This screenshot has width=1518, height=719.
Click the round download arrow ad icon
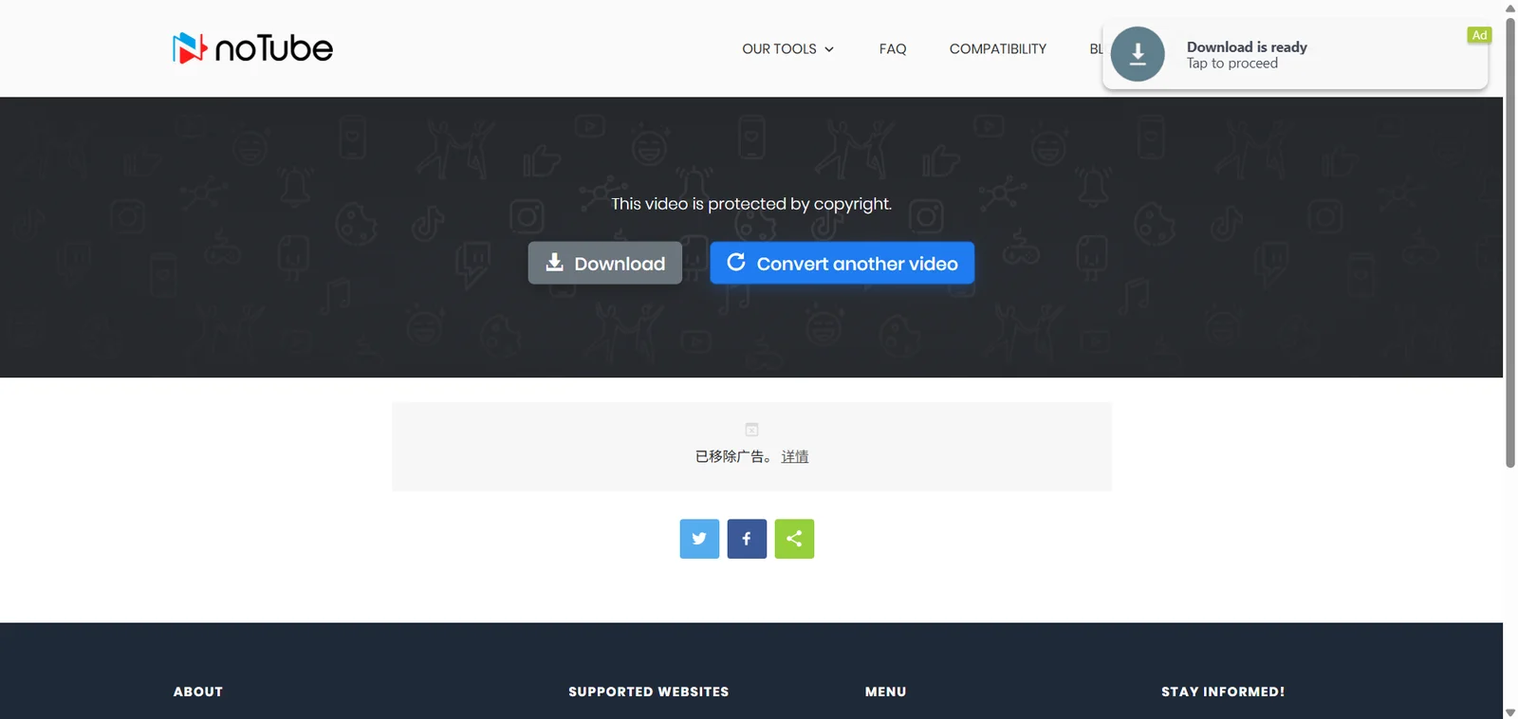(x=1138, y=54)
